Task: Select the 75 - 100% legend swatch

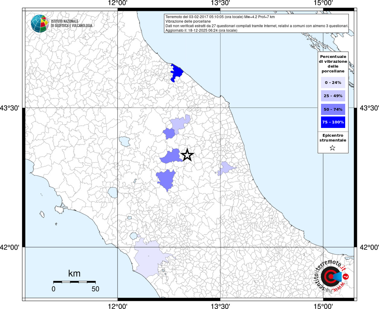Action: pyautogui.click(x=333, y=122)
